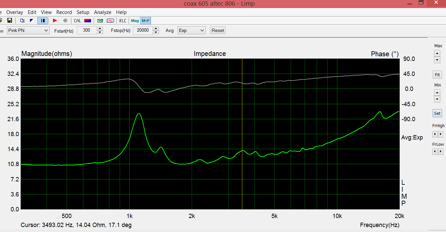The height and width of the screenshot is (232, 446).
Task: Click the Fit graph range button
Action: 437,75
